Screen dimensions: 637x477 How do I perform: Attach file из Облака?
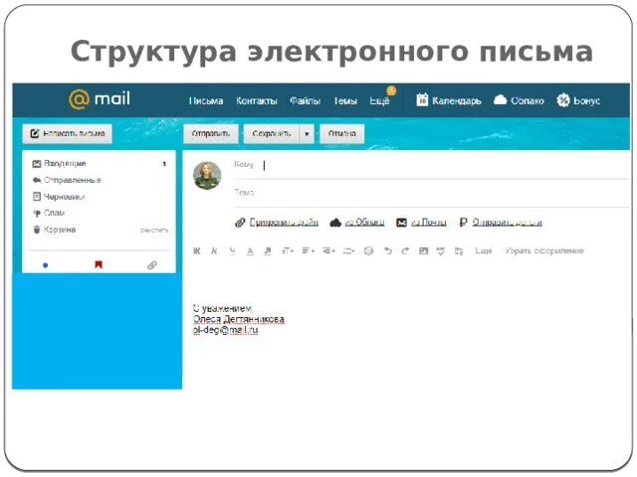(364, 223)
